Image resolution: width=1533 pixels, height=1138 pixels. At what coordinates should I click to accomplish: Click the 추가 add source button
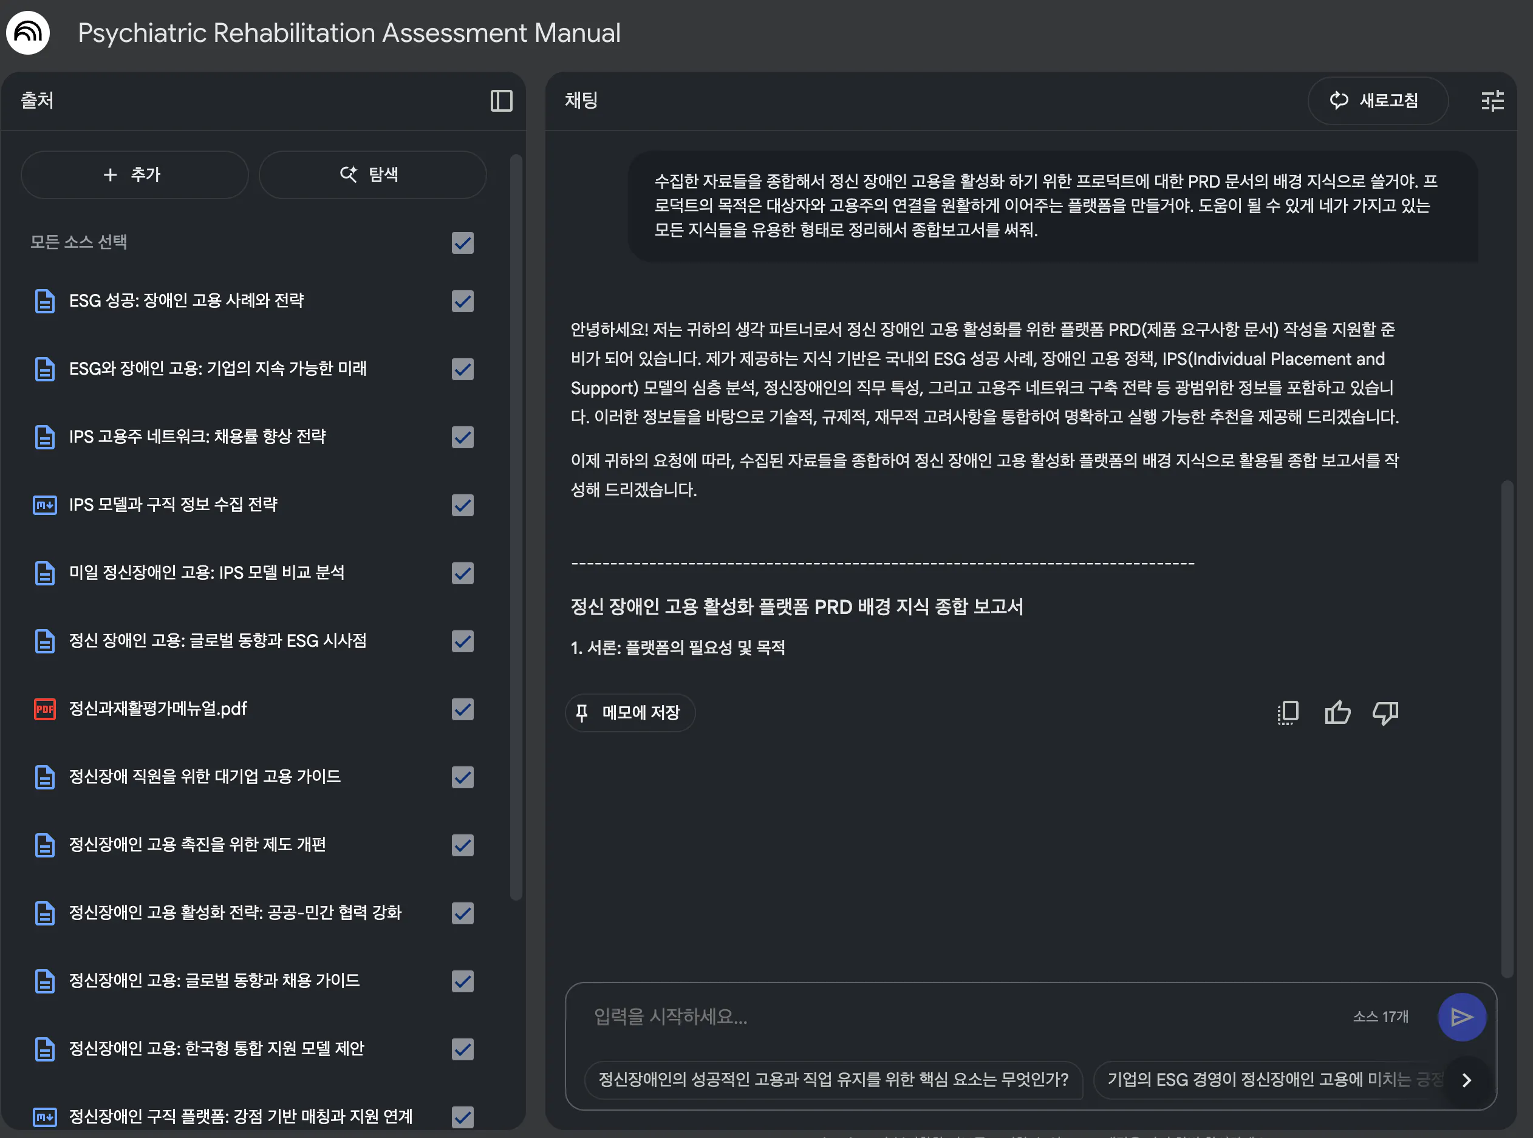tap(134, 175)
